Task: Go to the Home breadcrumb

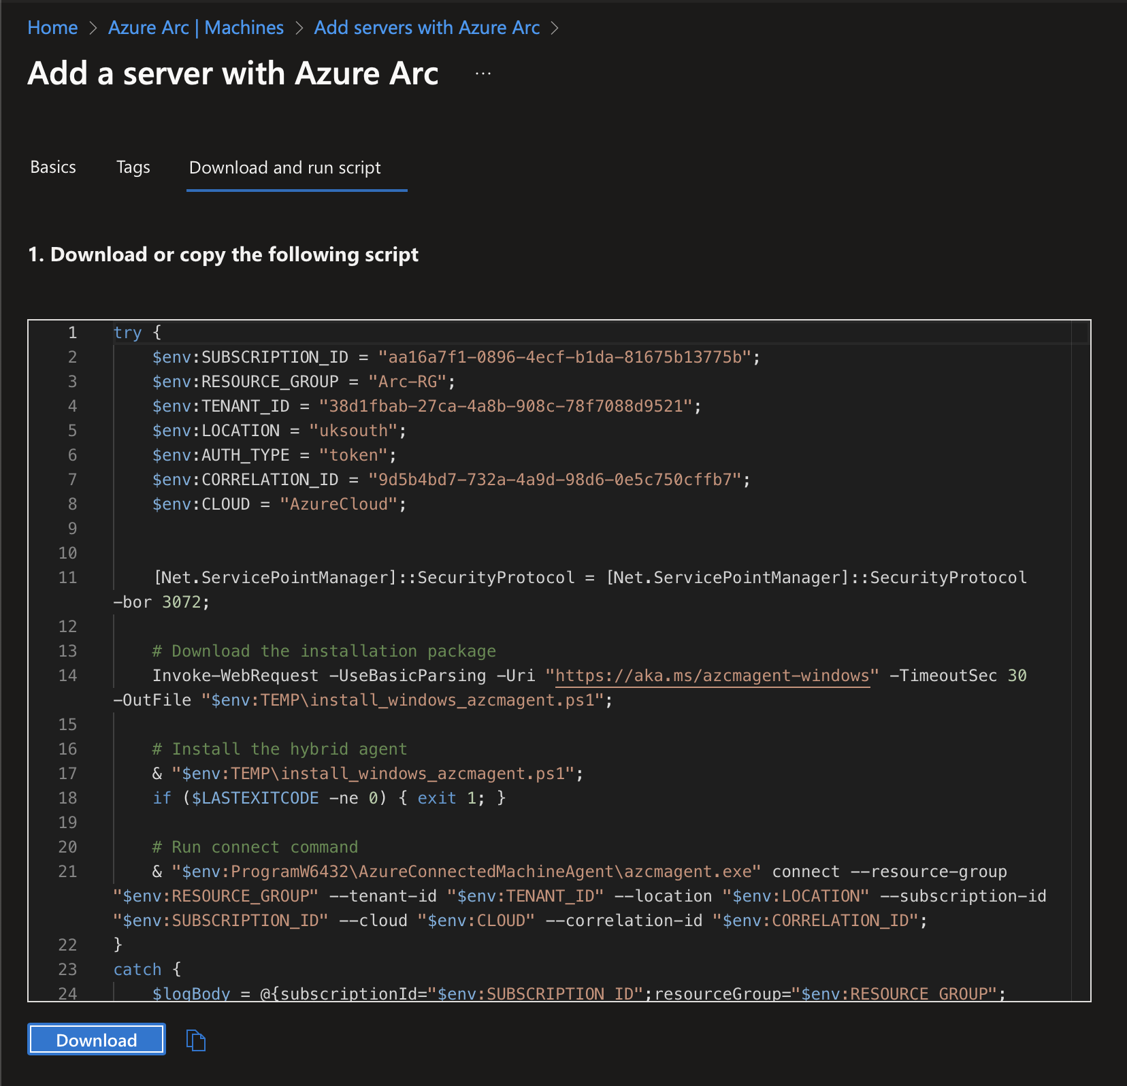Action: point(52,28)
